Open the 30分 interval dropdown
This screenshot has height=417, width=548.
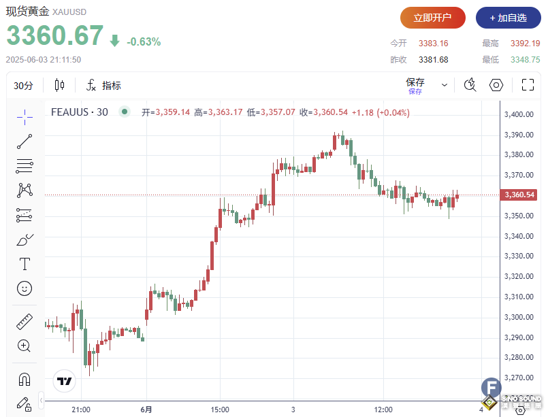tap(25, 86)
